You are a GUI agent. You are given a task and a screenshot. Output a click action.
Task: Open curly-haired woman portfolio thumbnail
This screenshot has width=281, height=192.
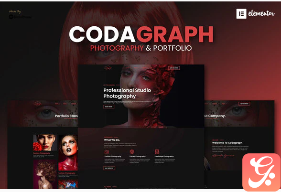pyautogui.click(x=45, y=174)
